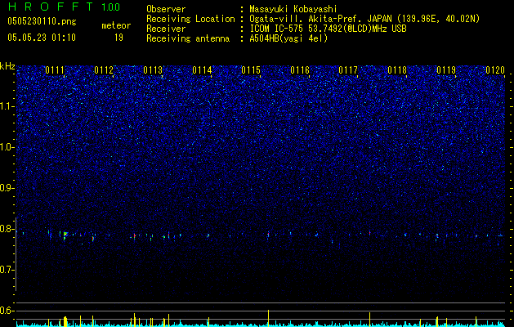
Task: Click the date stamp 05.05.23 01:10
Action: (x=42, y=38)
